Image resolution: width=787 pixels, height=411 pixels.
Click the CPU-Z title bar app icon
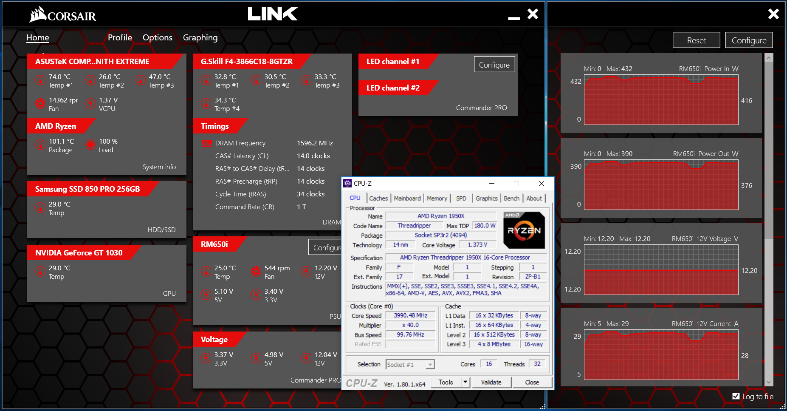tap(347, 183)
